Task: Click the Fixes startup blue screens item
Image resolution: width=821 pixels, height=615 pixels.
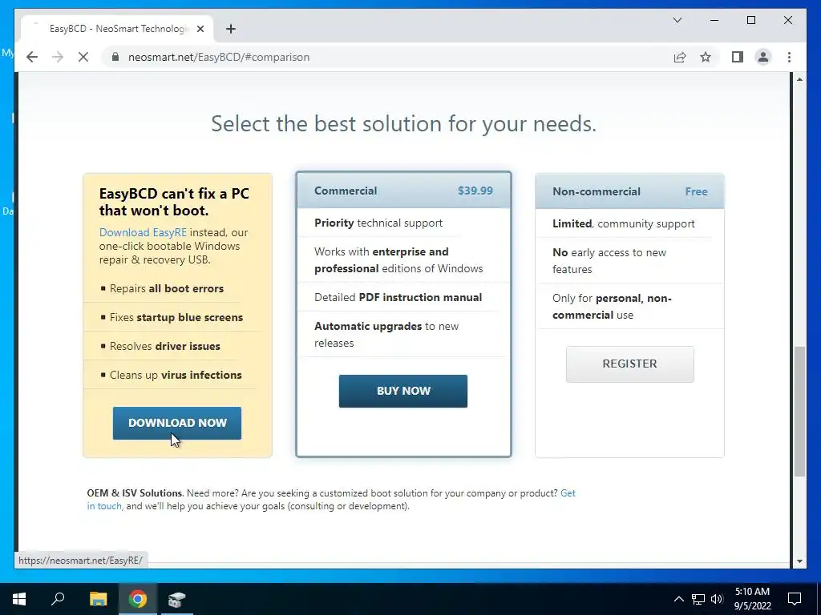Action: [x=176, y=317]
